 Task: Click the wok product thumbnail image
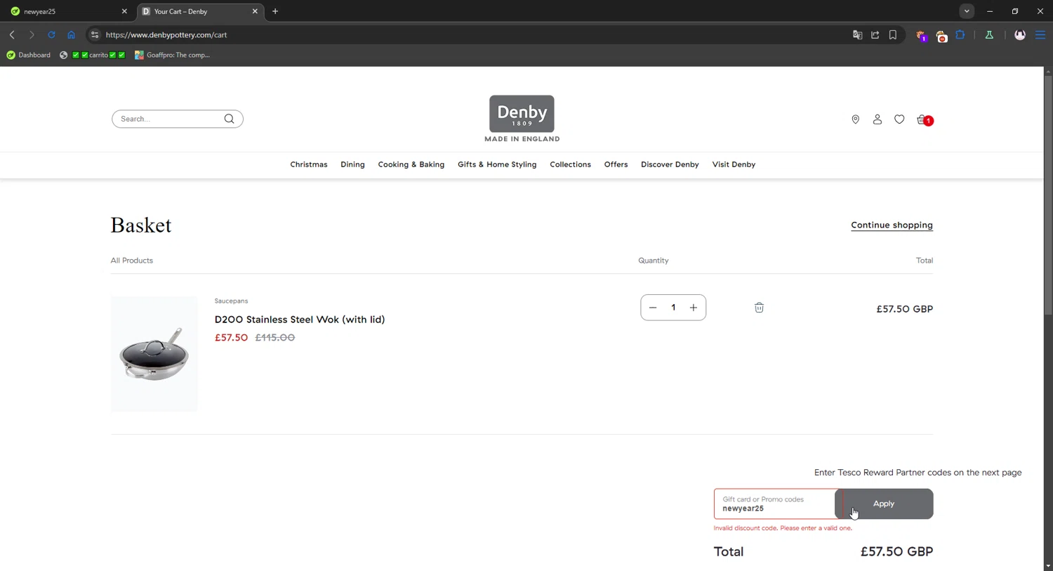coord(154,354)
